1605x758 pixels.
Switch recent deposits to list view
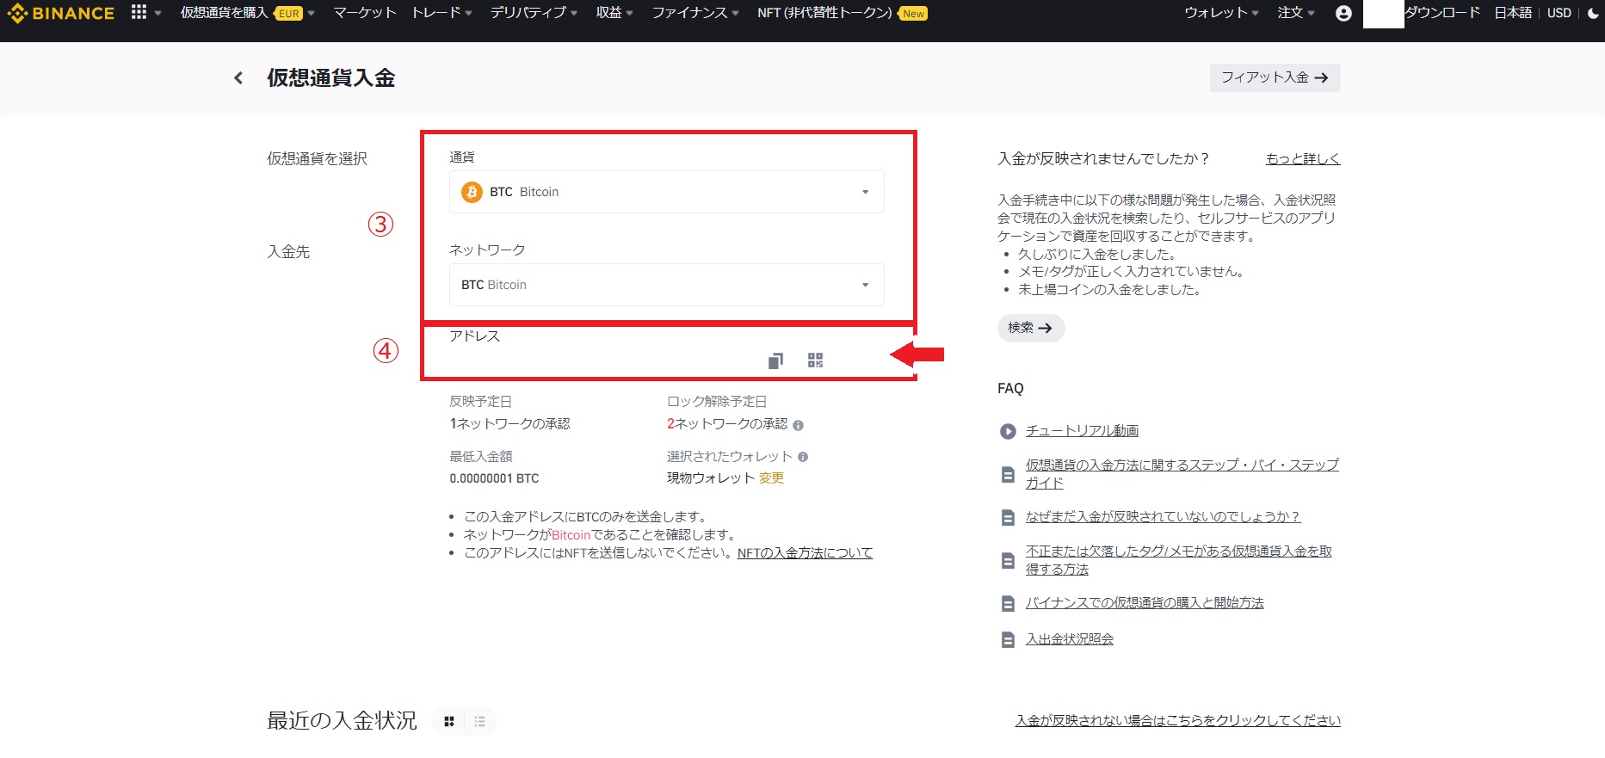tap(480, 721)
